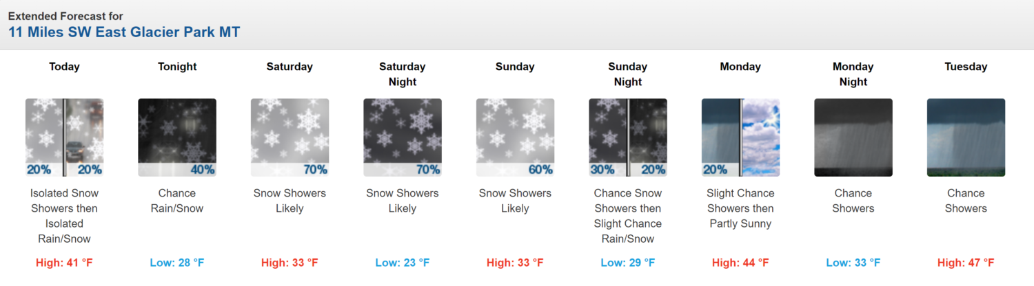1034x286 pixels.
Task: Select the Monday Night period label
Action: [853, 74]
